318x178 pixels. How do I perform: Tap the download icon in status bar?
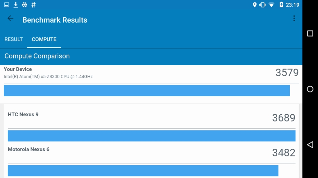coord(16,5)
